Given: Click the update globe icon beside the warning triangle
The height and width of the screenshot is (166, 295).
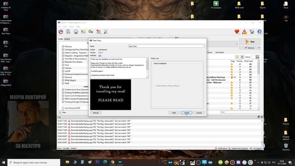Looking at the screenshot, I should [x=252, y=32].
